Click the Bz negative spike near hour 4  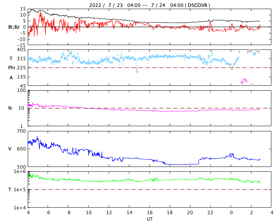coord(29,34)
